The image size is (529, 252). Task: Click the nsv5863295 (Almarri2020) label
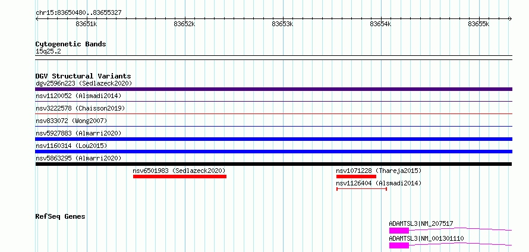point(78,158)
